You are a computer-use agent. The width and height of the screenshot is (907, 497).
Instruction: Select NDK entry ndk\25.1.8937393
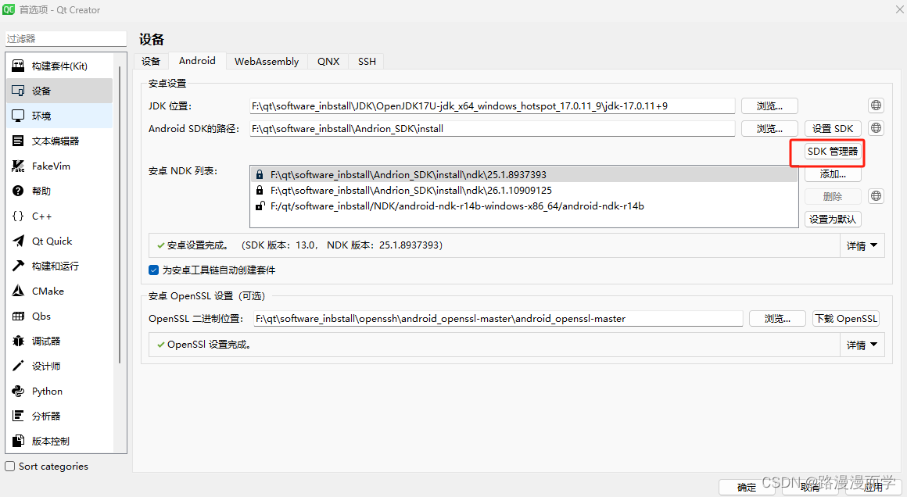[x=524, y=174]
